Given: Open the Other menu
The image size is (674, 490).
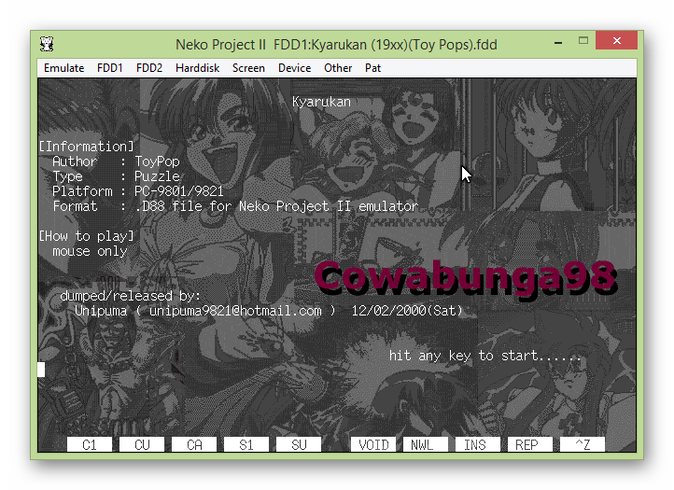Looking at the screenshot, I should pyautogui.click(x=338, y=68).
